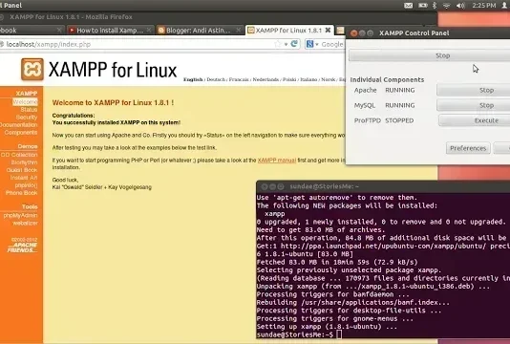The width and height of the screenshot is (510, 344).
Task: Open Status in XAMPP sidebar
Action: [29, 110]
